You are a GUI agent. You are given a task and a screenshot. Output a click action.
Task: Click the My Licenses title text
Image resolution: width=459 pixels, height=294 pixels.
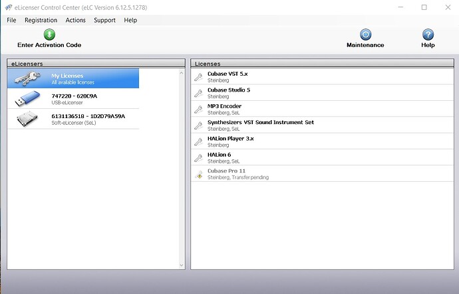point(67,76)
